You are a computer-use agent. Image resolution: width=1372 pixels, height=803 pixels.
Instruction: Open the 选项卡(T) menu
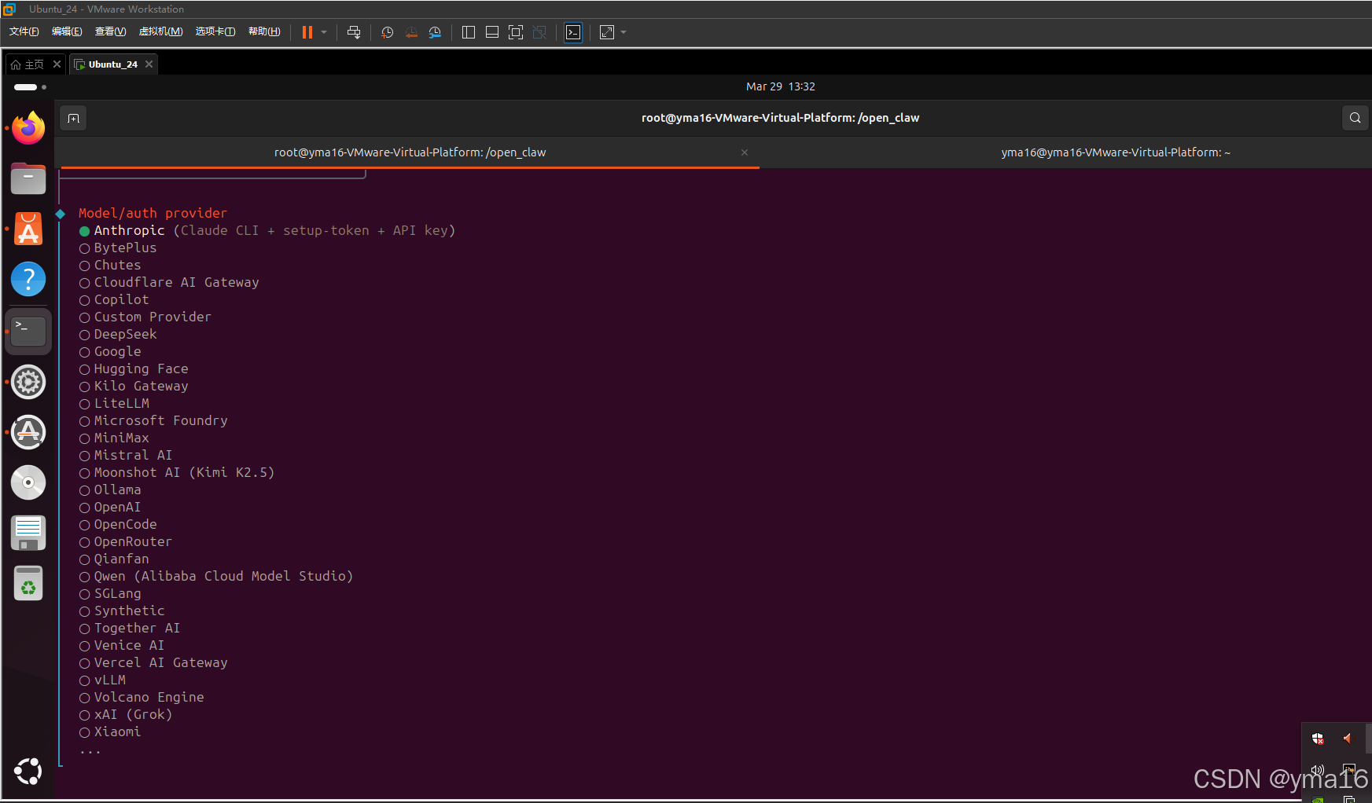pos(215,31)
